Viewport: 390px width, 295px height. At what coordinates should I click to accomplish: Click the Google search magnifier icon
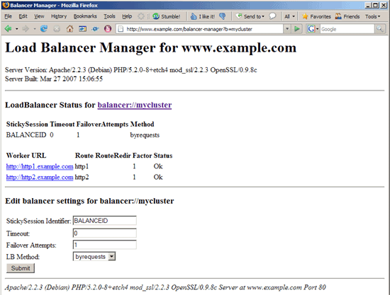tap(379, 29)
